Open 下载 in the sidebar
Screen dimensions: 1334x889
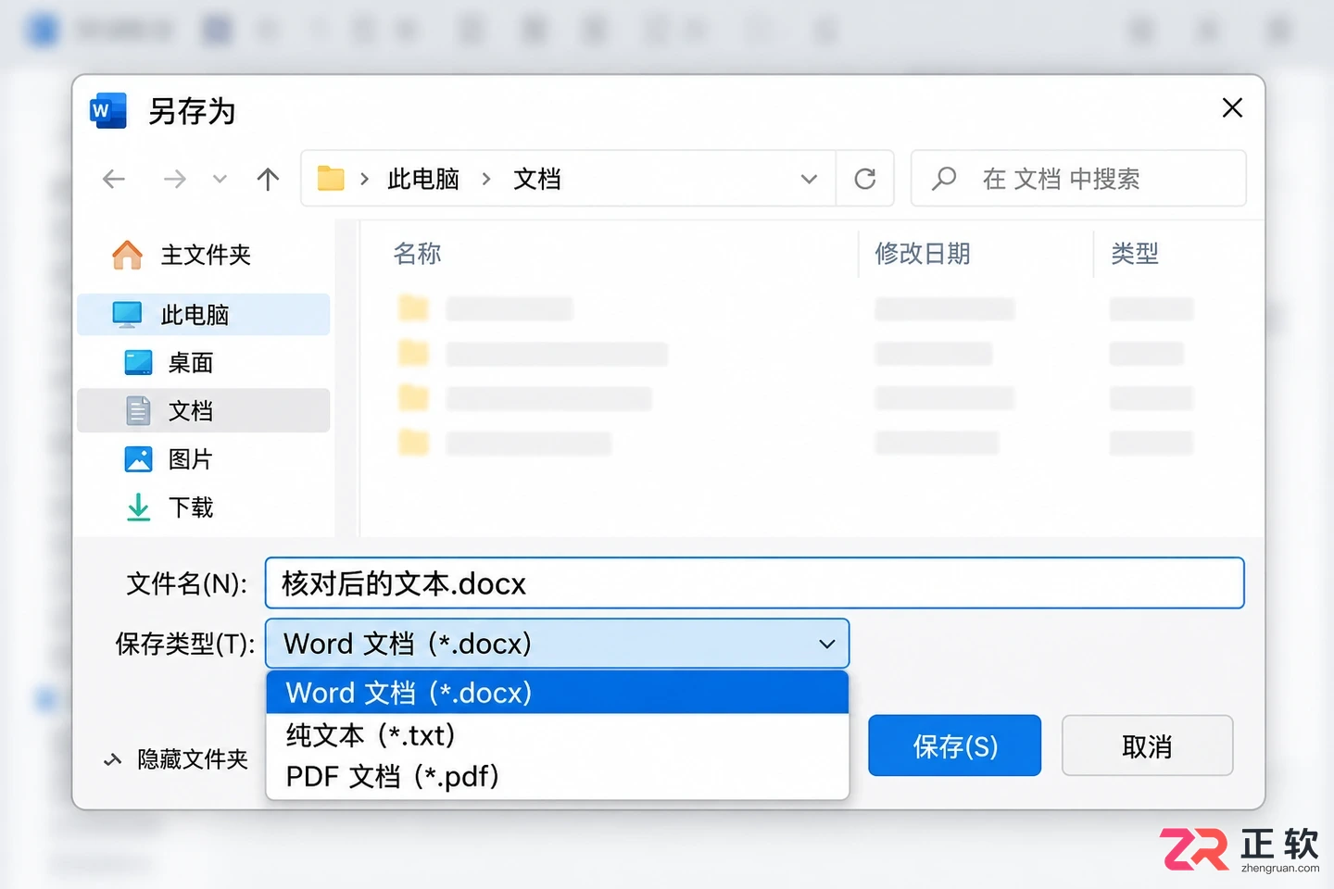tap(204, 507)
